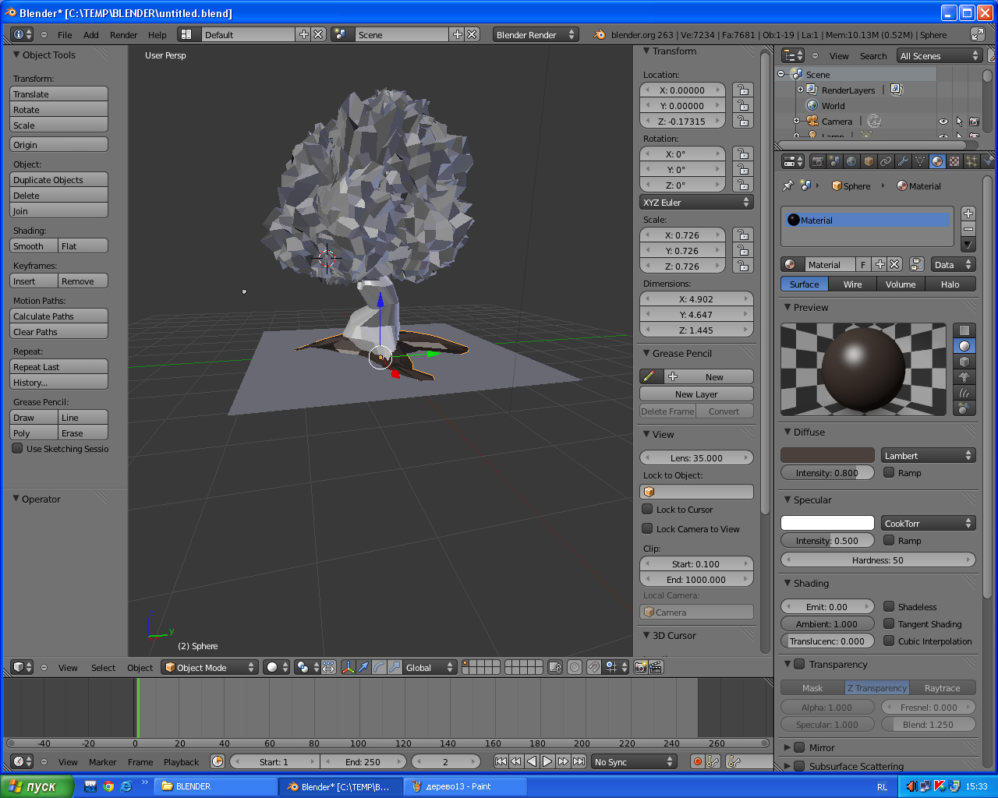Click the Repeat Last button
Viewport: 998px width, 798px height.
tap(58, 366)
